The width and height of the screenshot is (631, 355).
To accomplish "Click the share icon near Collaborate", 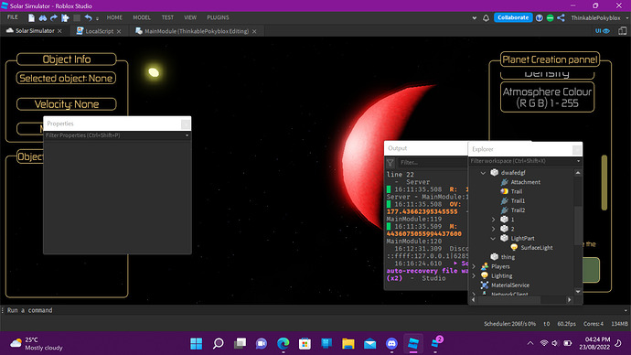I will tap(561, 17).
